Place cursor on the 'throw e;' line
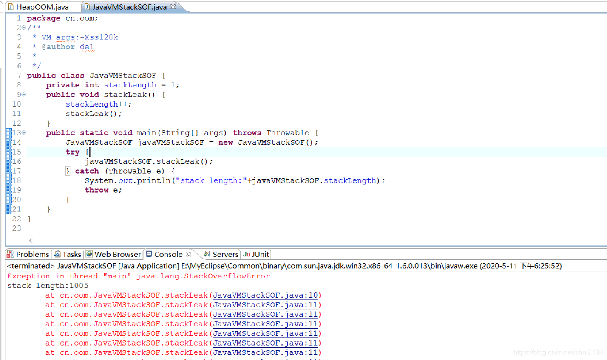 tap(103, 190)
